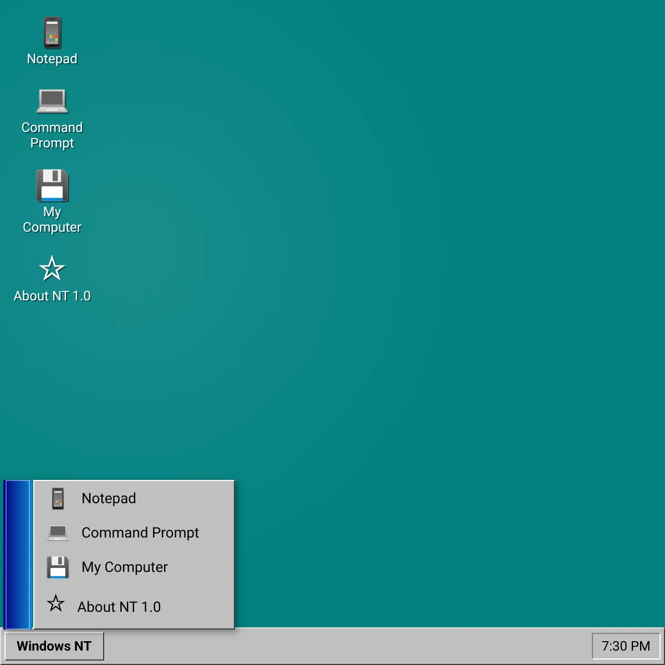Click the floppy disk icon in start menu
This screenshot has height=665, width=665.
[x=58, y=567]
